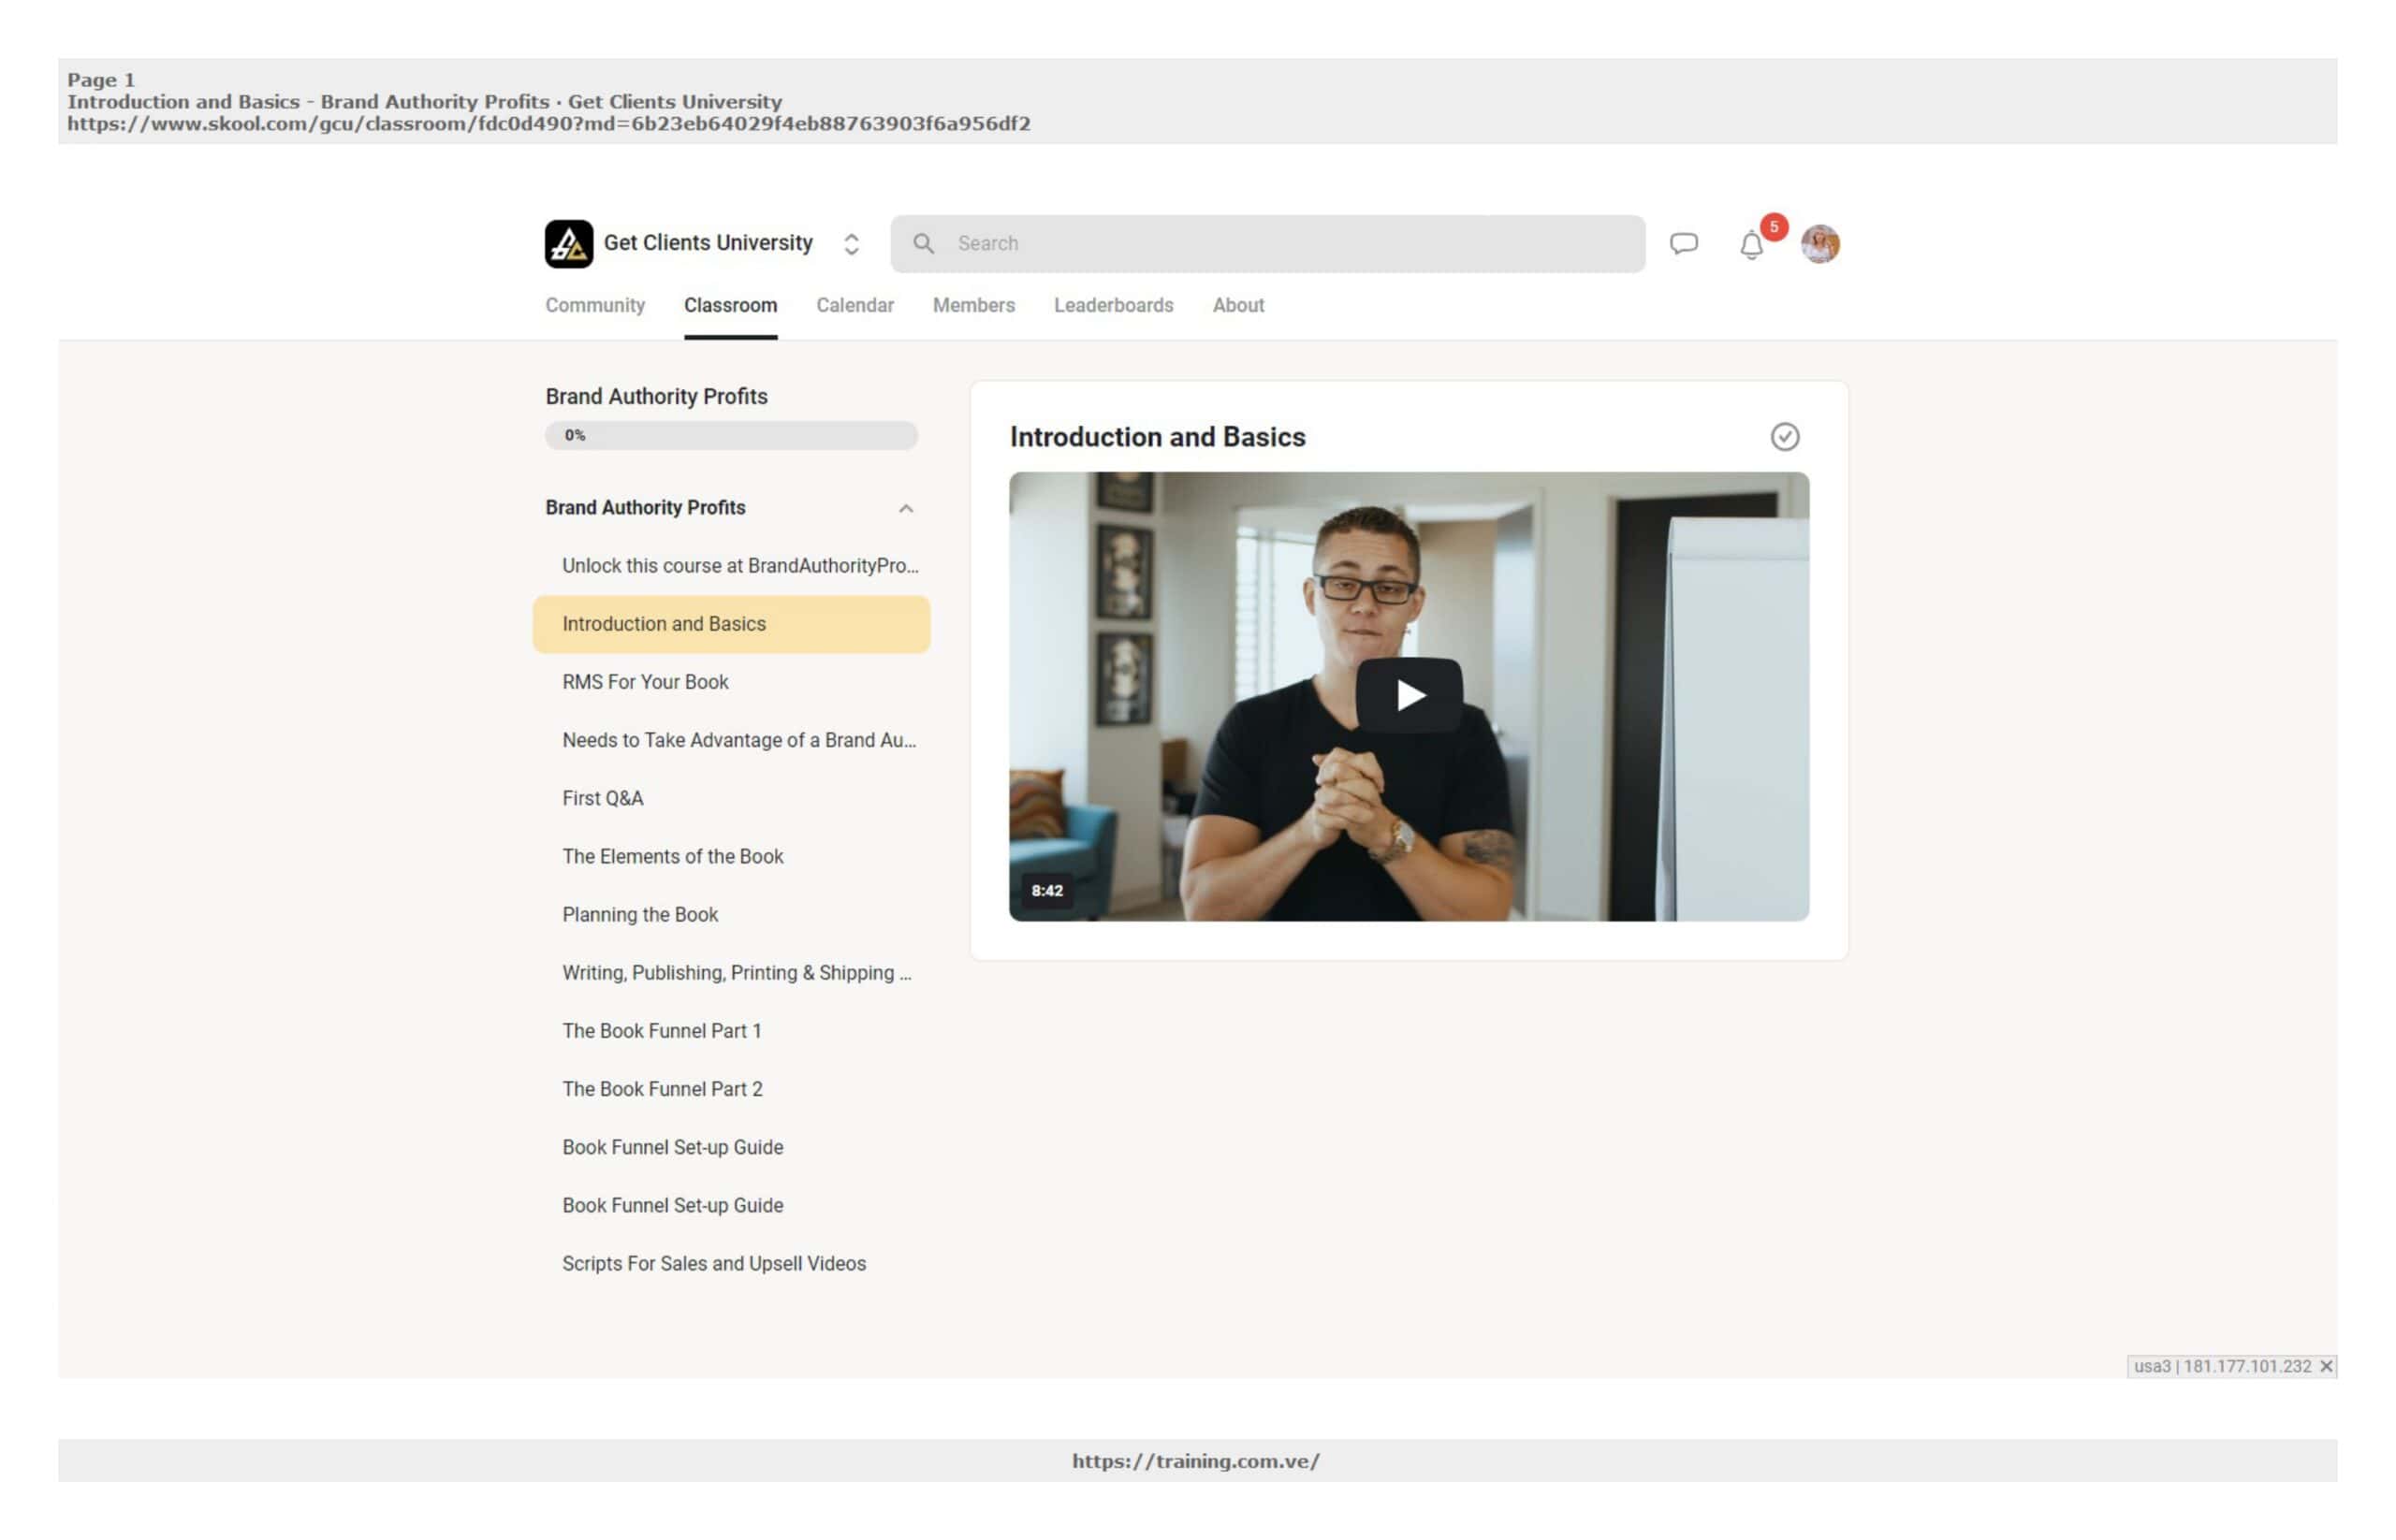Open the notifications bell icon
This screenshot has height=1540, width=2396.
(x=1749, y=246)
